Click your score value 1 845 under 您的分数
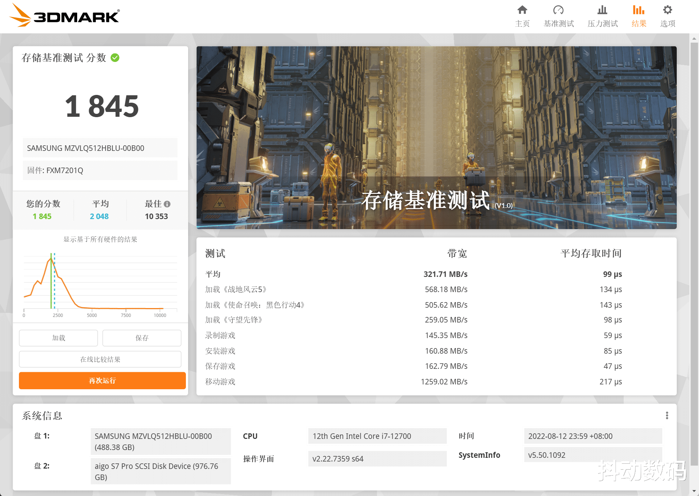The image size is (699, 496). [42, 216]
